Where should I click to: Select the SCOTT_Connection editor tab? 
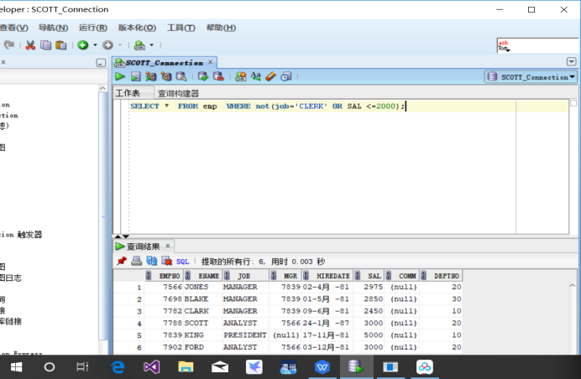click(x=165, y=63)
